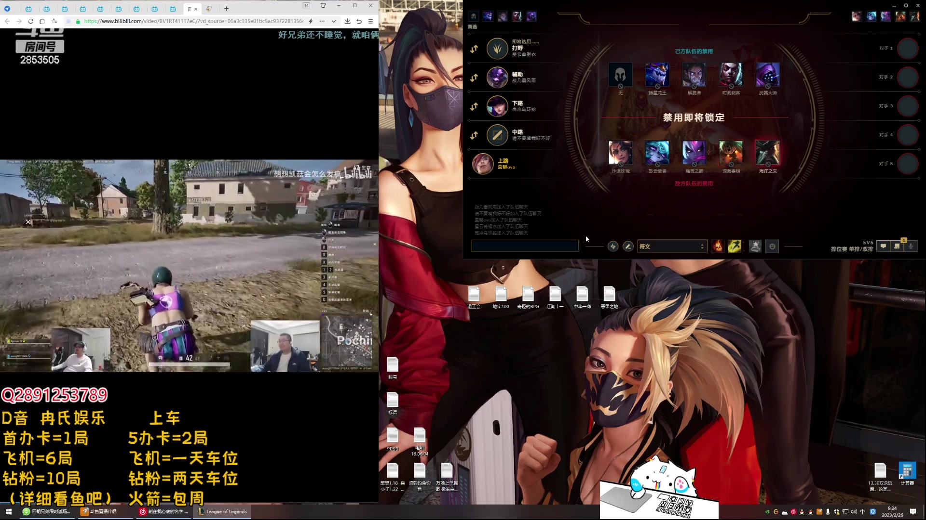Open the browser home page
This screenshot has width=926, height=520.
[x=42, y=21]
